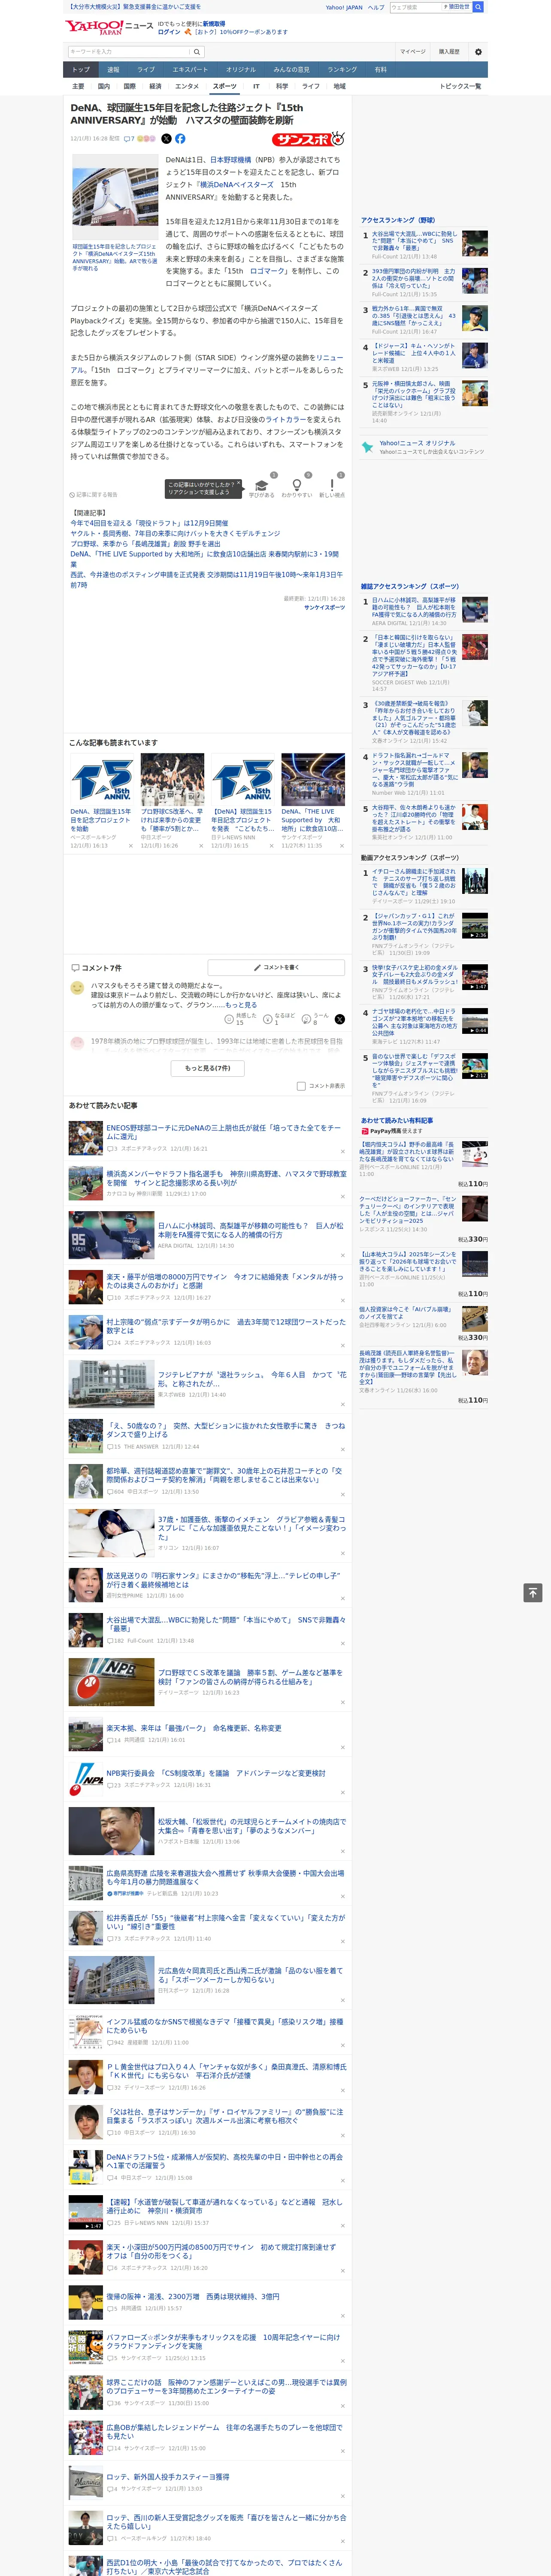The image size is (551, 2576).
Task: Click the 'わかりやすい' lightbulb reaction
Action: (296, 486)
